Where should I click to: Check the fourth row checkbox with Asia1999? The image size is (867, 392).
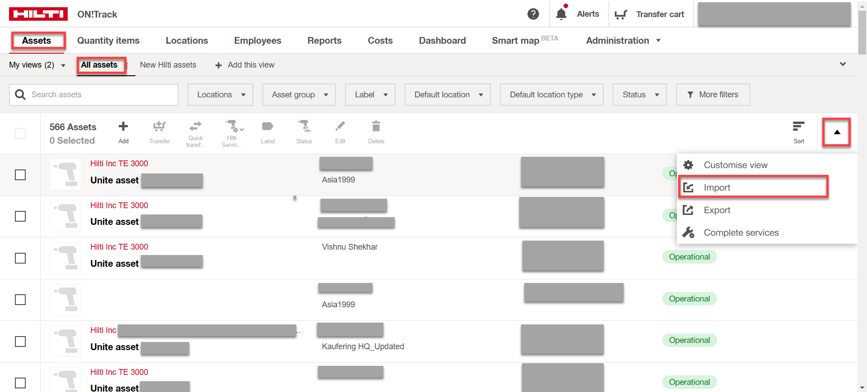click(20, 300)
